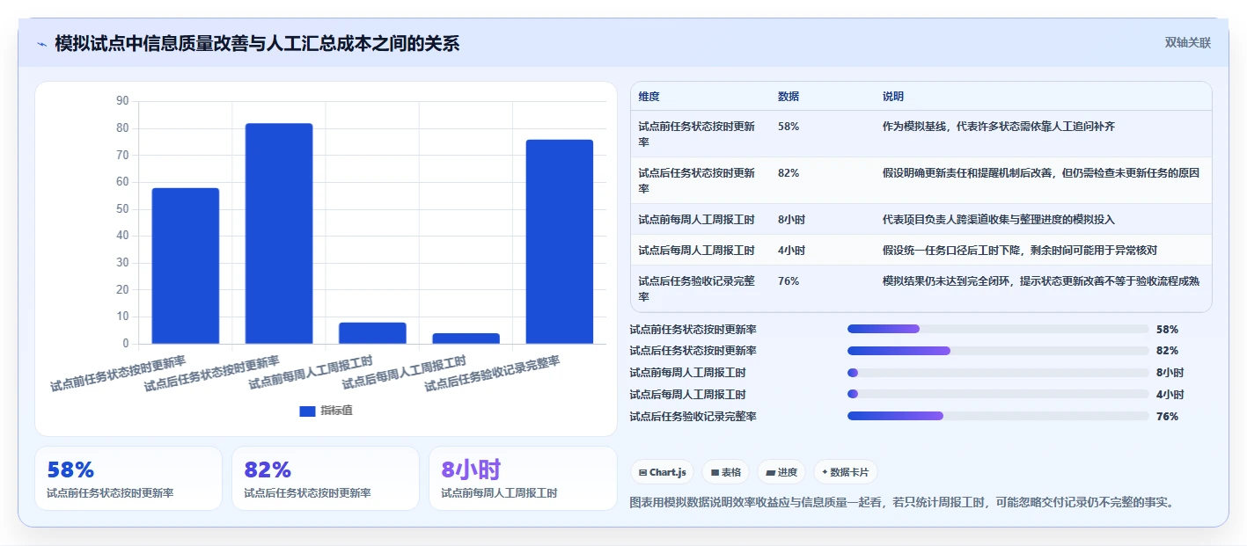Screen dimensions: 1247x546
Task: Click the 4小时 value in the table
Action: [x=791, y=250]
